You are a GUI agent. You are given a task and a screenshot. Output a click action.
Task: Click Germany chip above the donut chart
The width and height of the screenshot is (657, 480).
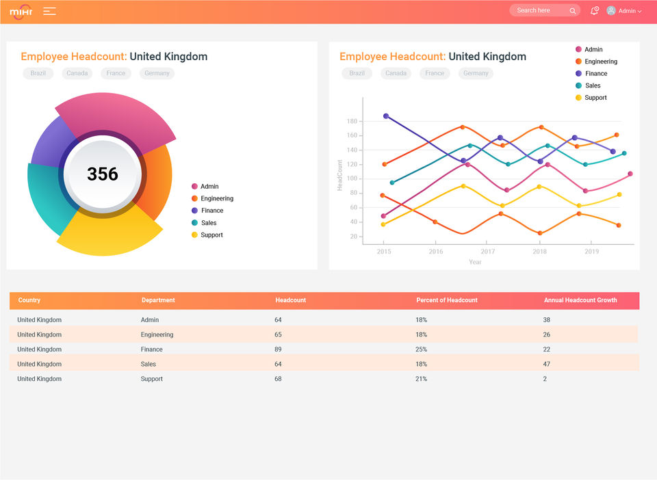pyautogui.click(x=157, y=73)
